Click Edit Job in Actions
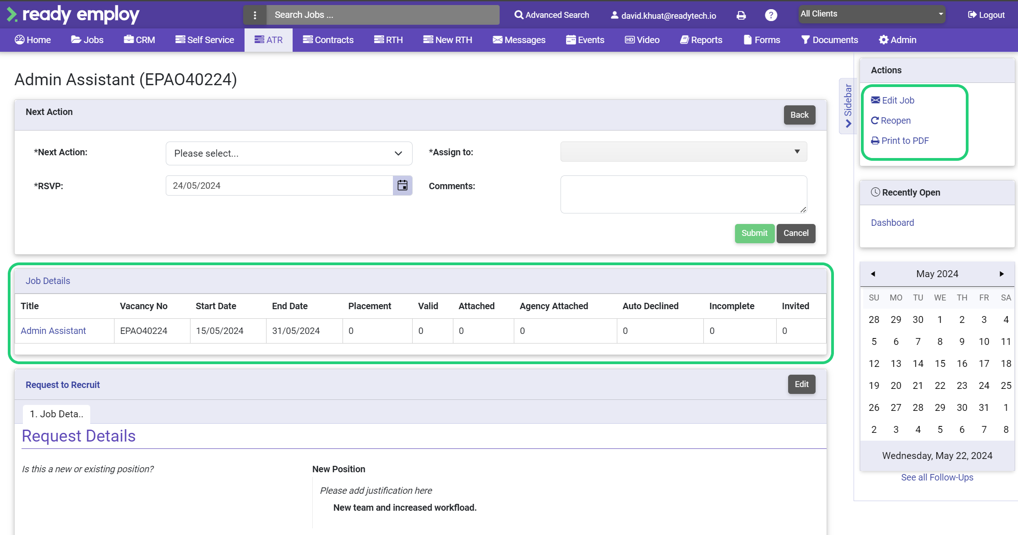 click(893, 100)
